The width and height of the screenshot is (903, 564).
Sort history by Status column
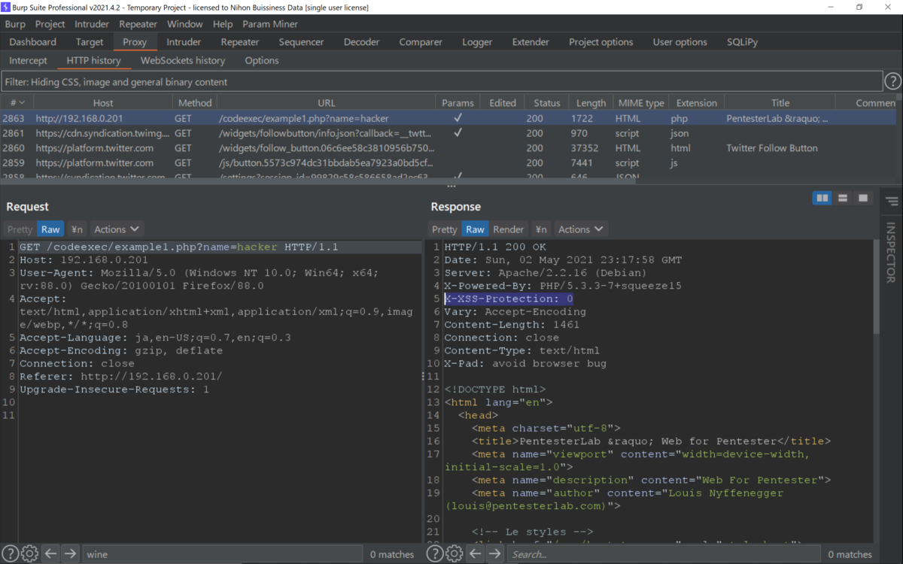547,103
